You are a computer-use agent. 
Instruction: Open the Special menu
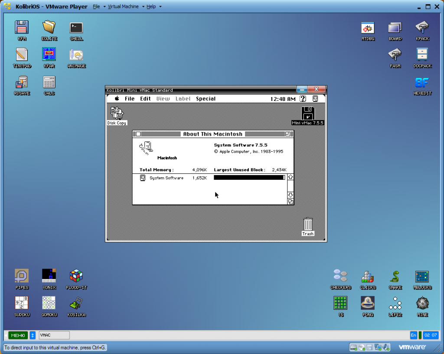tap(206, 99)
